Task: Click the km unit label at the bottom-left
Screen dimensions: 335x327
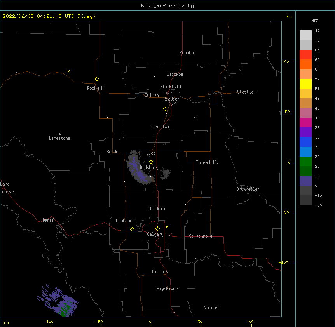Action: pyautogui.click(x=6, y=322)
